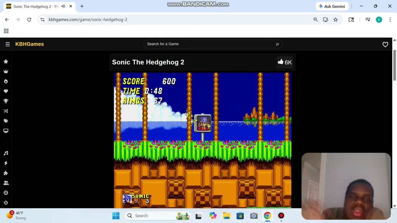Focus the Search for a Game field
This screenshot has height=223, width=397.
[x=213, y=44]
